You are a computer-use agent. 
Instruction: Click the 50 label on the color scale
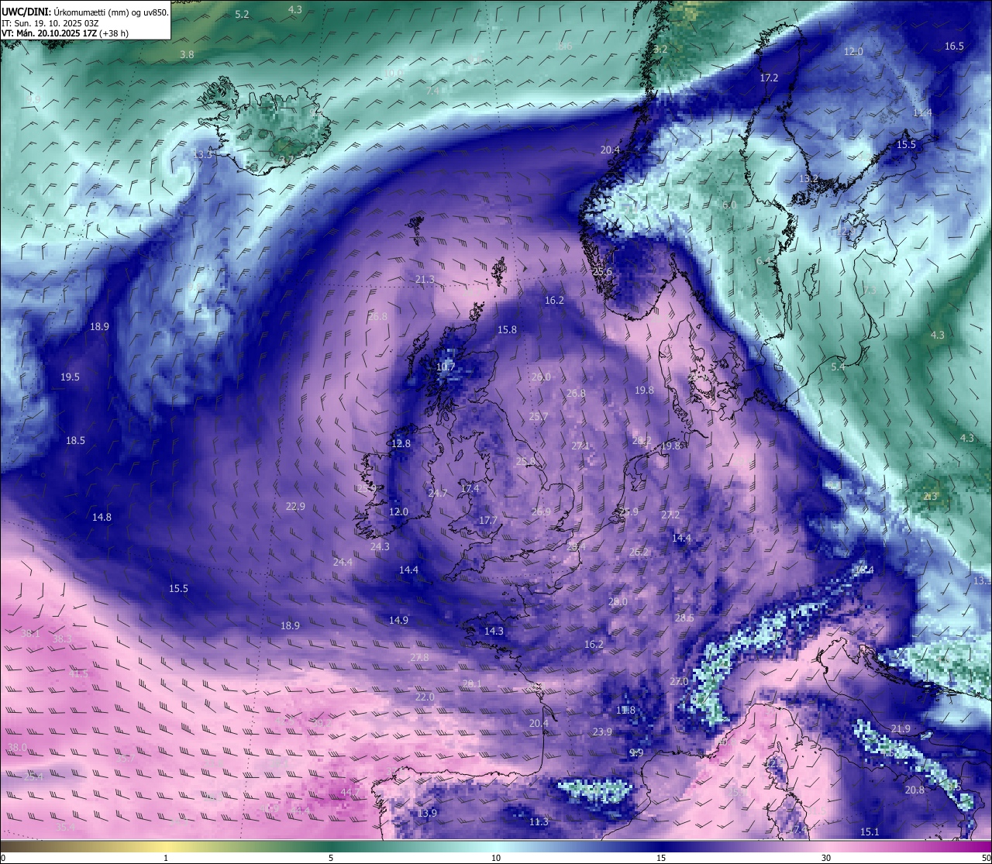[x=985, y=858]
